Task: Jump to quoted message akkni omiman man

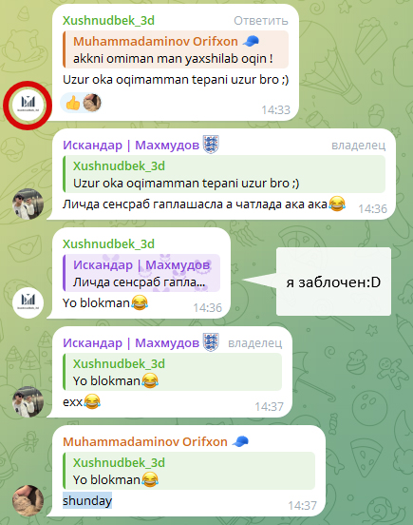Action: click(176, 49)
